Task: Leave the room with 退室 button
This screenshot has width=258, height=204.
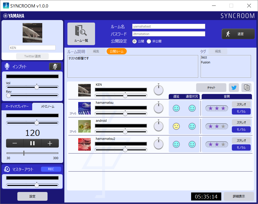Action: click(x=238, y=34)
